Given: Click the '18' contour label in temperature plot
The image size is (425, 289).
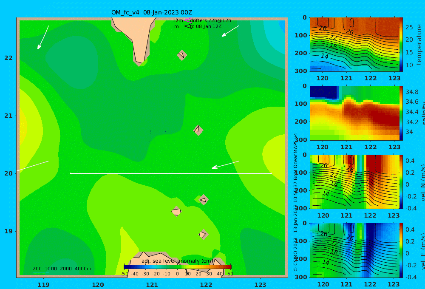Looking at the screenshot, I should (x=333, y=46).
